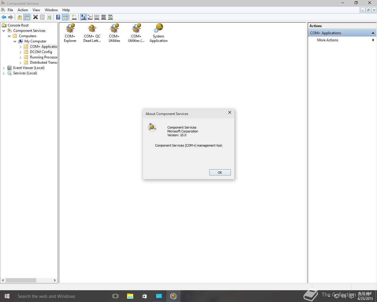Image resolution: width=377 pixels, height=302 pixels.
Task: Toggle Show/Hide Console Tree toolbar button
Action: click(x=27, y=17)
